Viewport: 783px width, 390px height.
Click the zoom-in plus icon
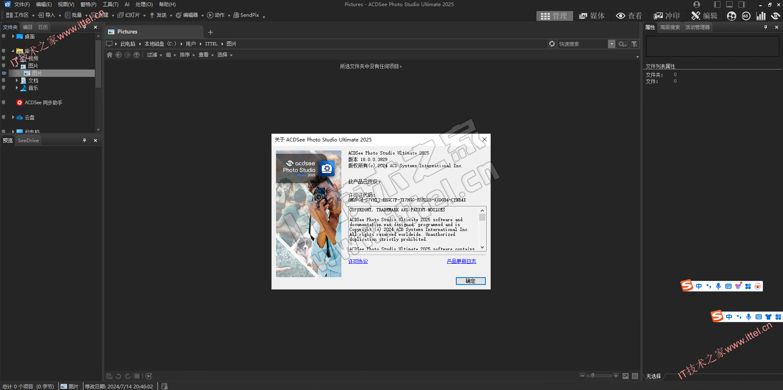[x=616, y=376]
